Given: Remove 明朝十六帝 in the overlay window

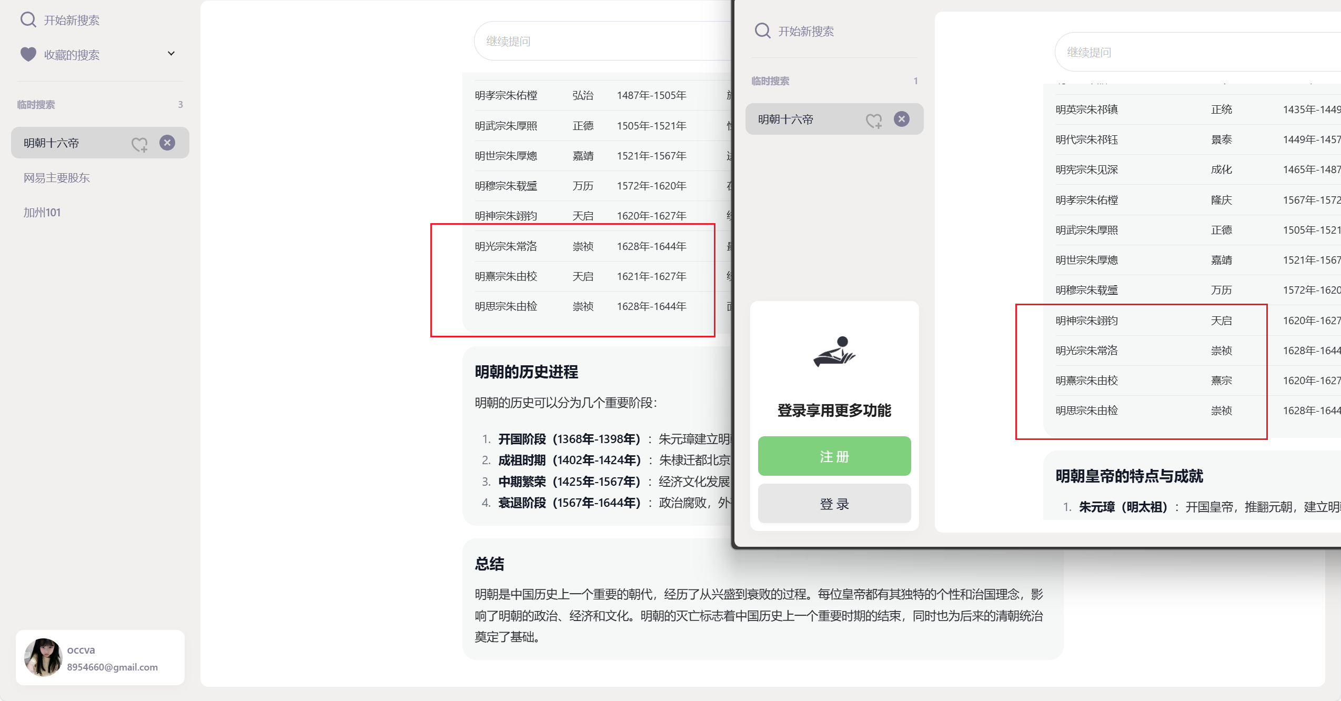Looking at the screenshot, I should [901, 119].
